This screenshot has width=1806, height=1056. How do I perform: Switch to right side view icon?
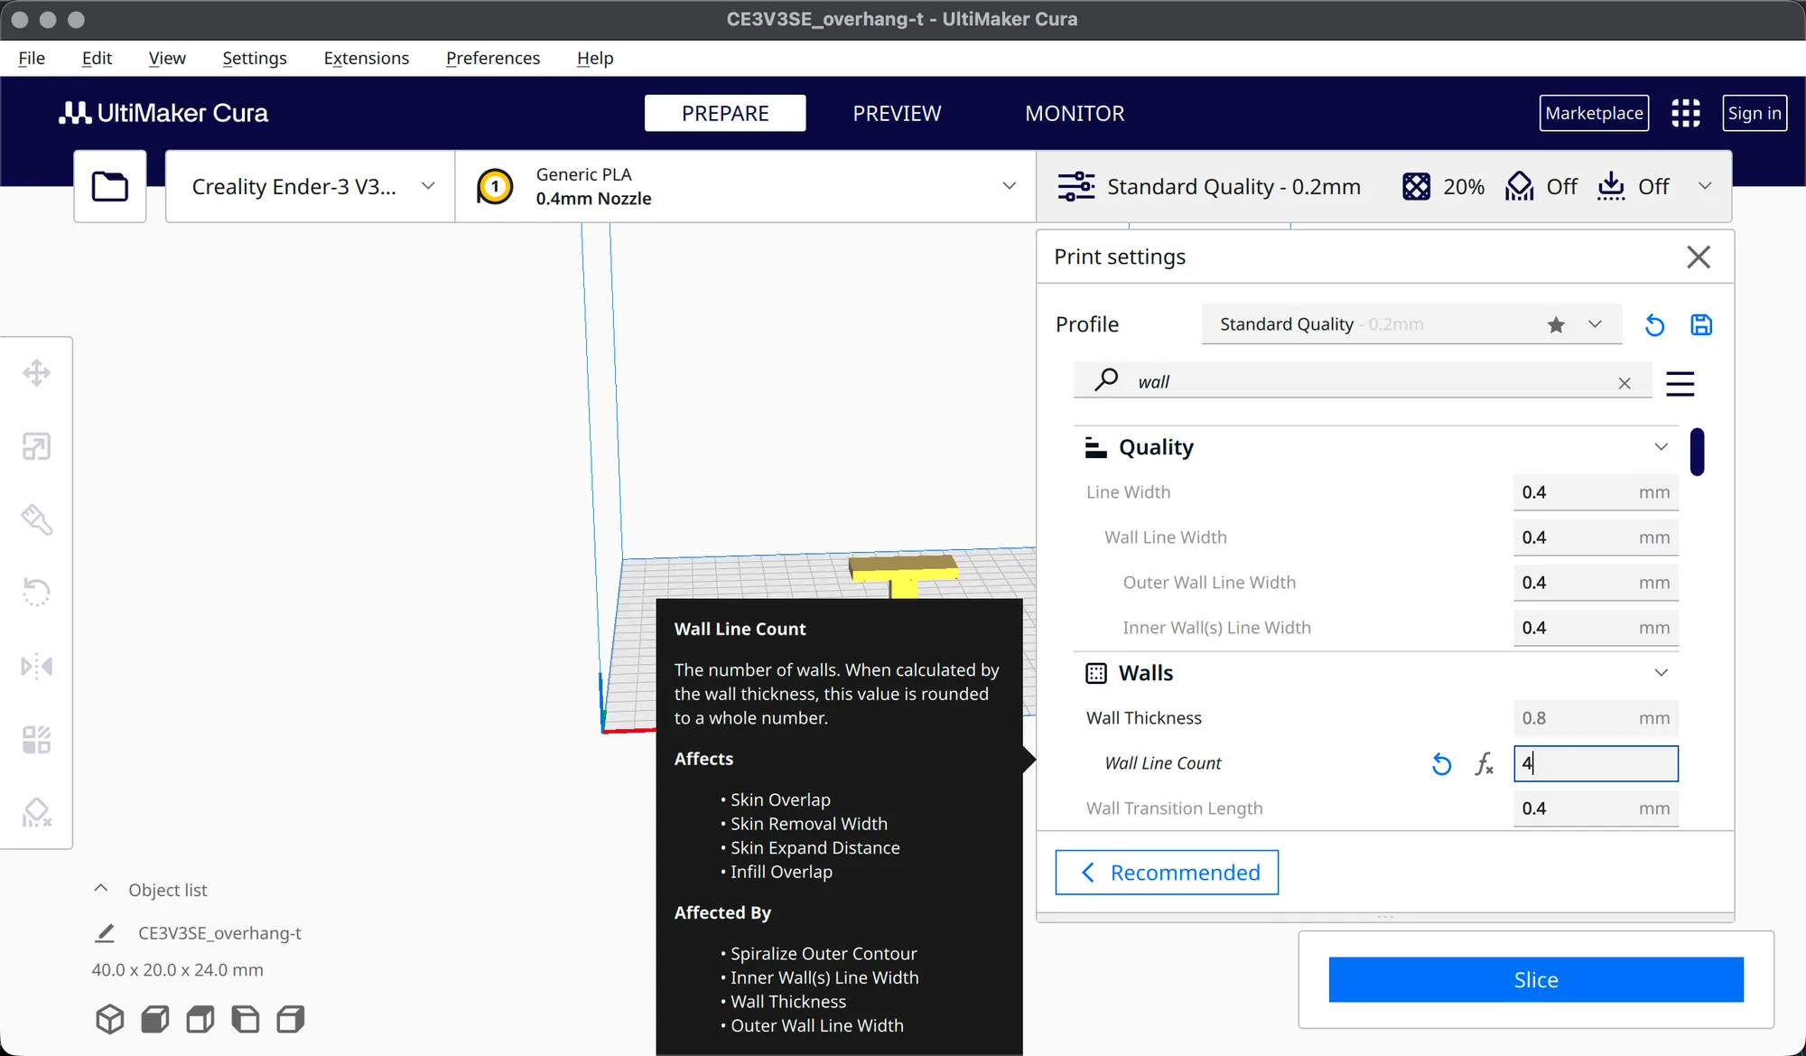pos(291,1019)
